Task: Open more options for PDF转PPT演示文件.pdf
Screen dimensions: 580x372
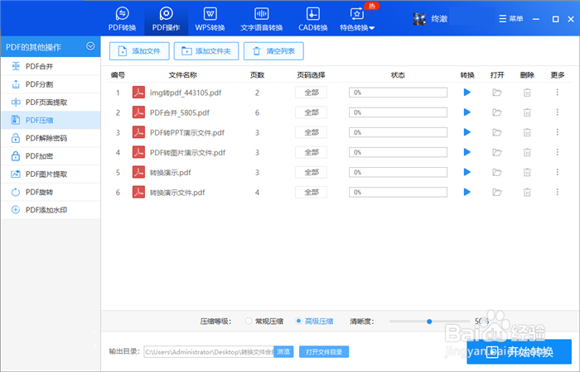Action: coord(558,132)
